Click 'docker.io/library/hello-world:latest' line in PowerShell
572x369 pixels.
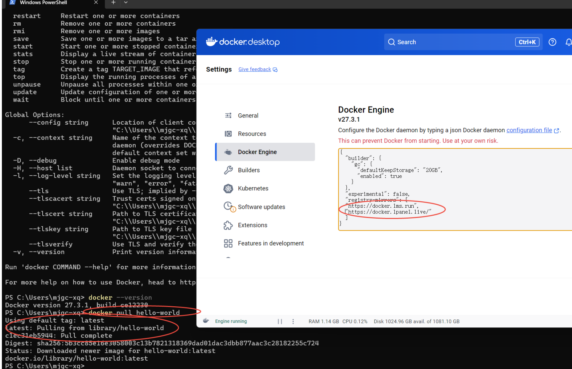(x=76, y=358)
